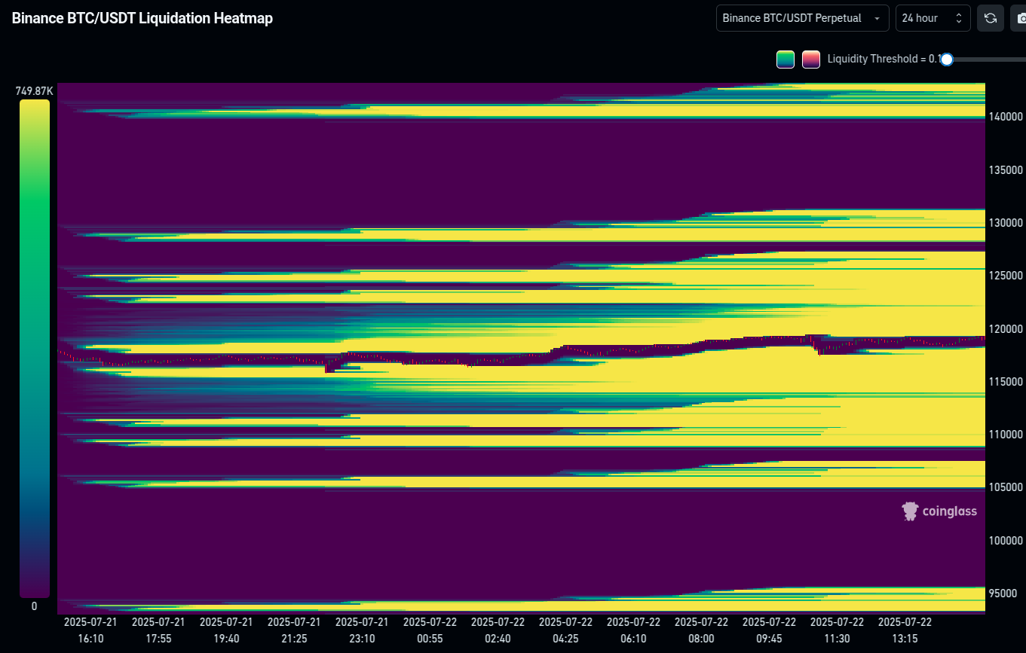Click the 140000 price axis label
This screenshot has width=1026, height=653.
coord(1005,117)
